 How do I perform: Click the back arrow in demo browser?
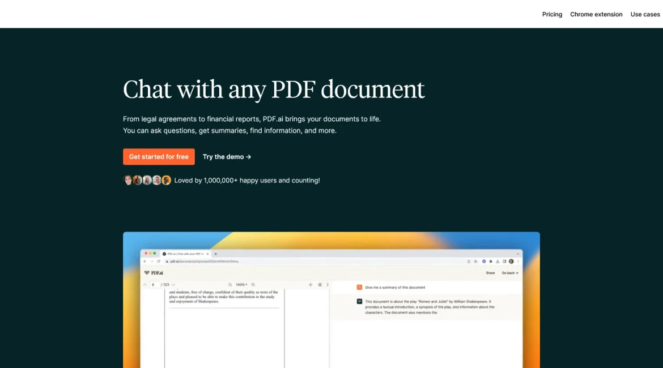145,262
